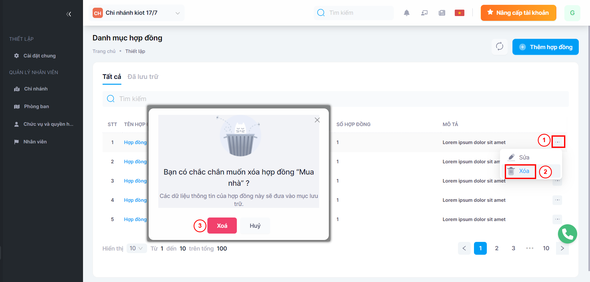Confirm deletion with the red Xoá button
The image size is (590, 282).
[222, 226]
